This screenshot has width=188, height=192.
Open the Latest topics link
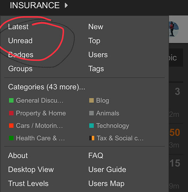tap(18, 27)
